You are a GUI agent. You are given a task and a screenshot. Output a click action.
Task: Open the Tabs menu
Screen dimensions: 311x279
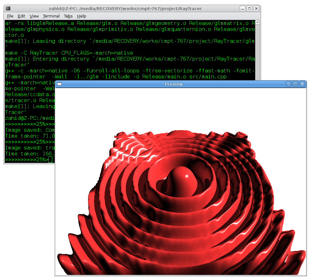point(68,16)
